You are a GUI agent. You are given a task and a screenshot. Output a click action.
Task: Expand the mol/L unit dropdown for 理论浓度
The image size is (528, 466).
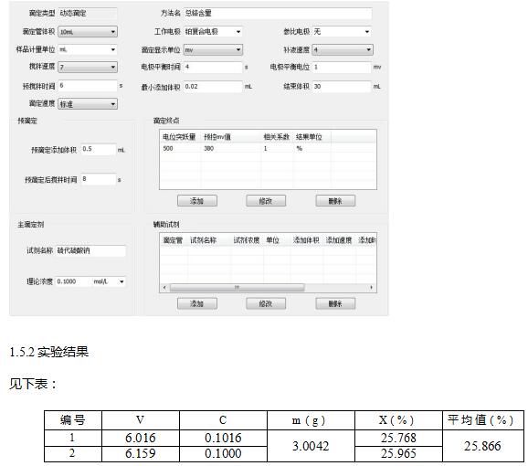point(109,281)
